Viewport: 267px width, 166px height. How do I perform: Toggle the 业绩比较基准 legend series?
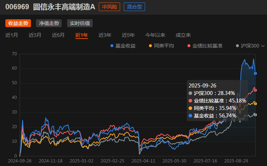point(205,46)
